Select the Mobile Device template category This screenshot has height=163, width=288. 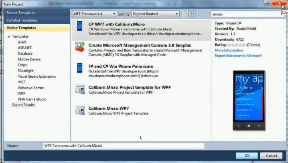(x=29, y=59)
